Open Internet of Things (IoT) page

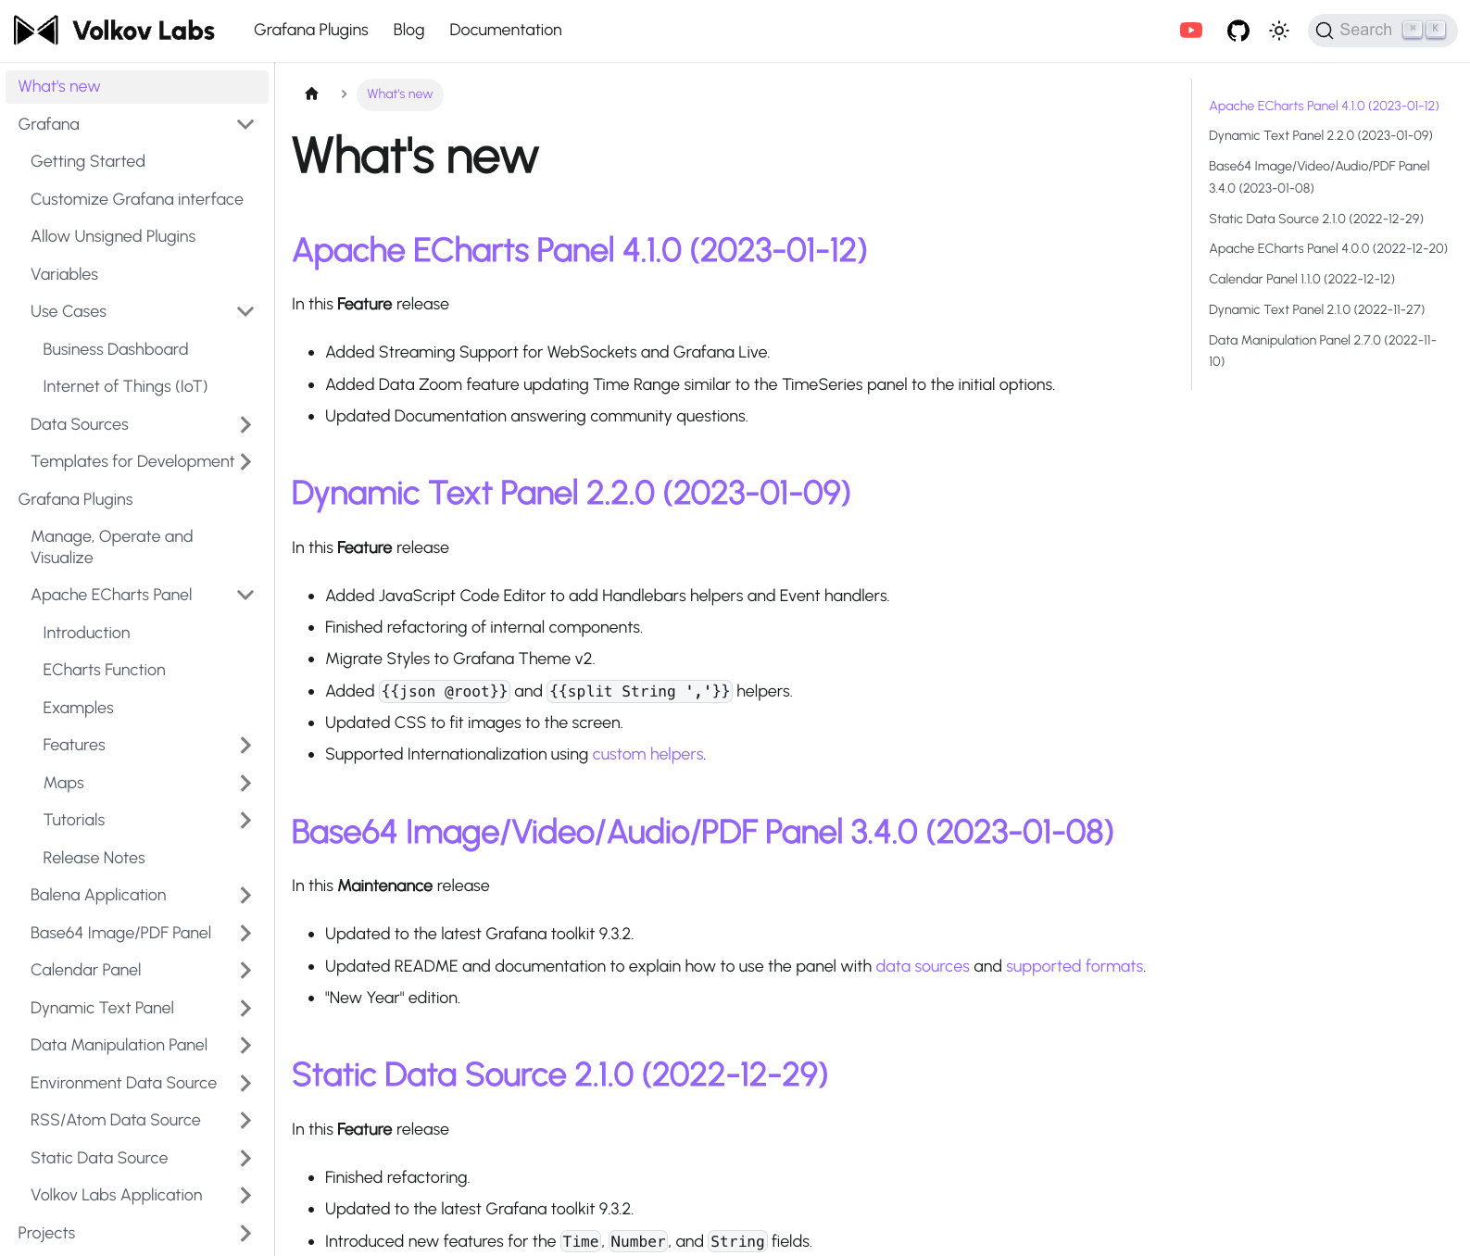tap(125, 386)
